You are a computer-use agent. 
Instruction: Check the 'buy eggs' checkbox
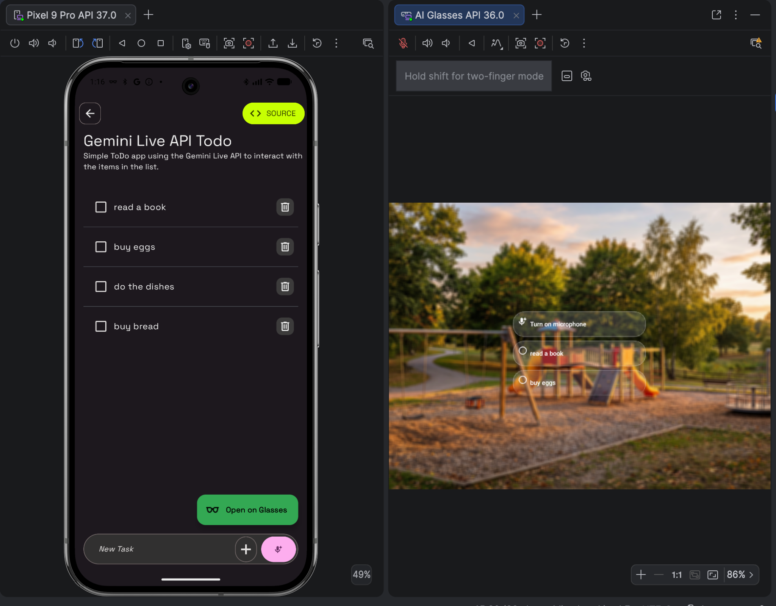(x=101, y=247)
